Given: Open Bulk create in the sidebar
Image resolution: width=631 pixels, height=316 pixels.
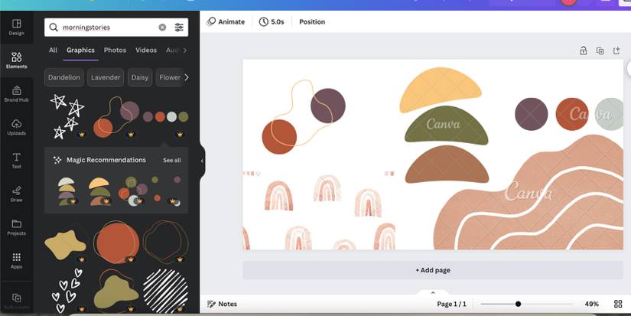Looking at the screenshot, I should click(x=17, y=301).
